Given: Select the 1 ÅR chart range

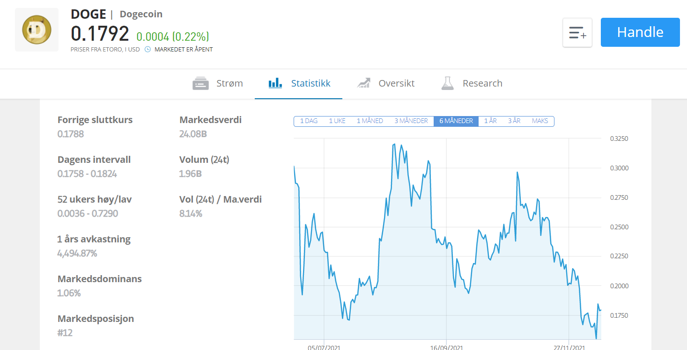Looking at the screenshot, I should 490,121.
